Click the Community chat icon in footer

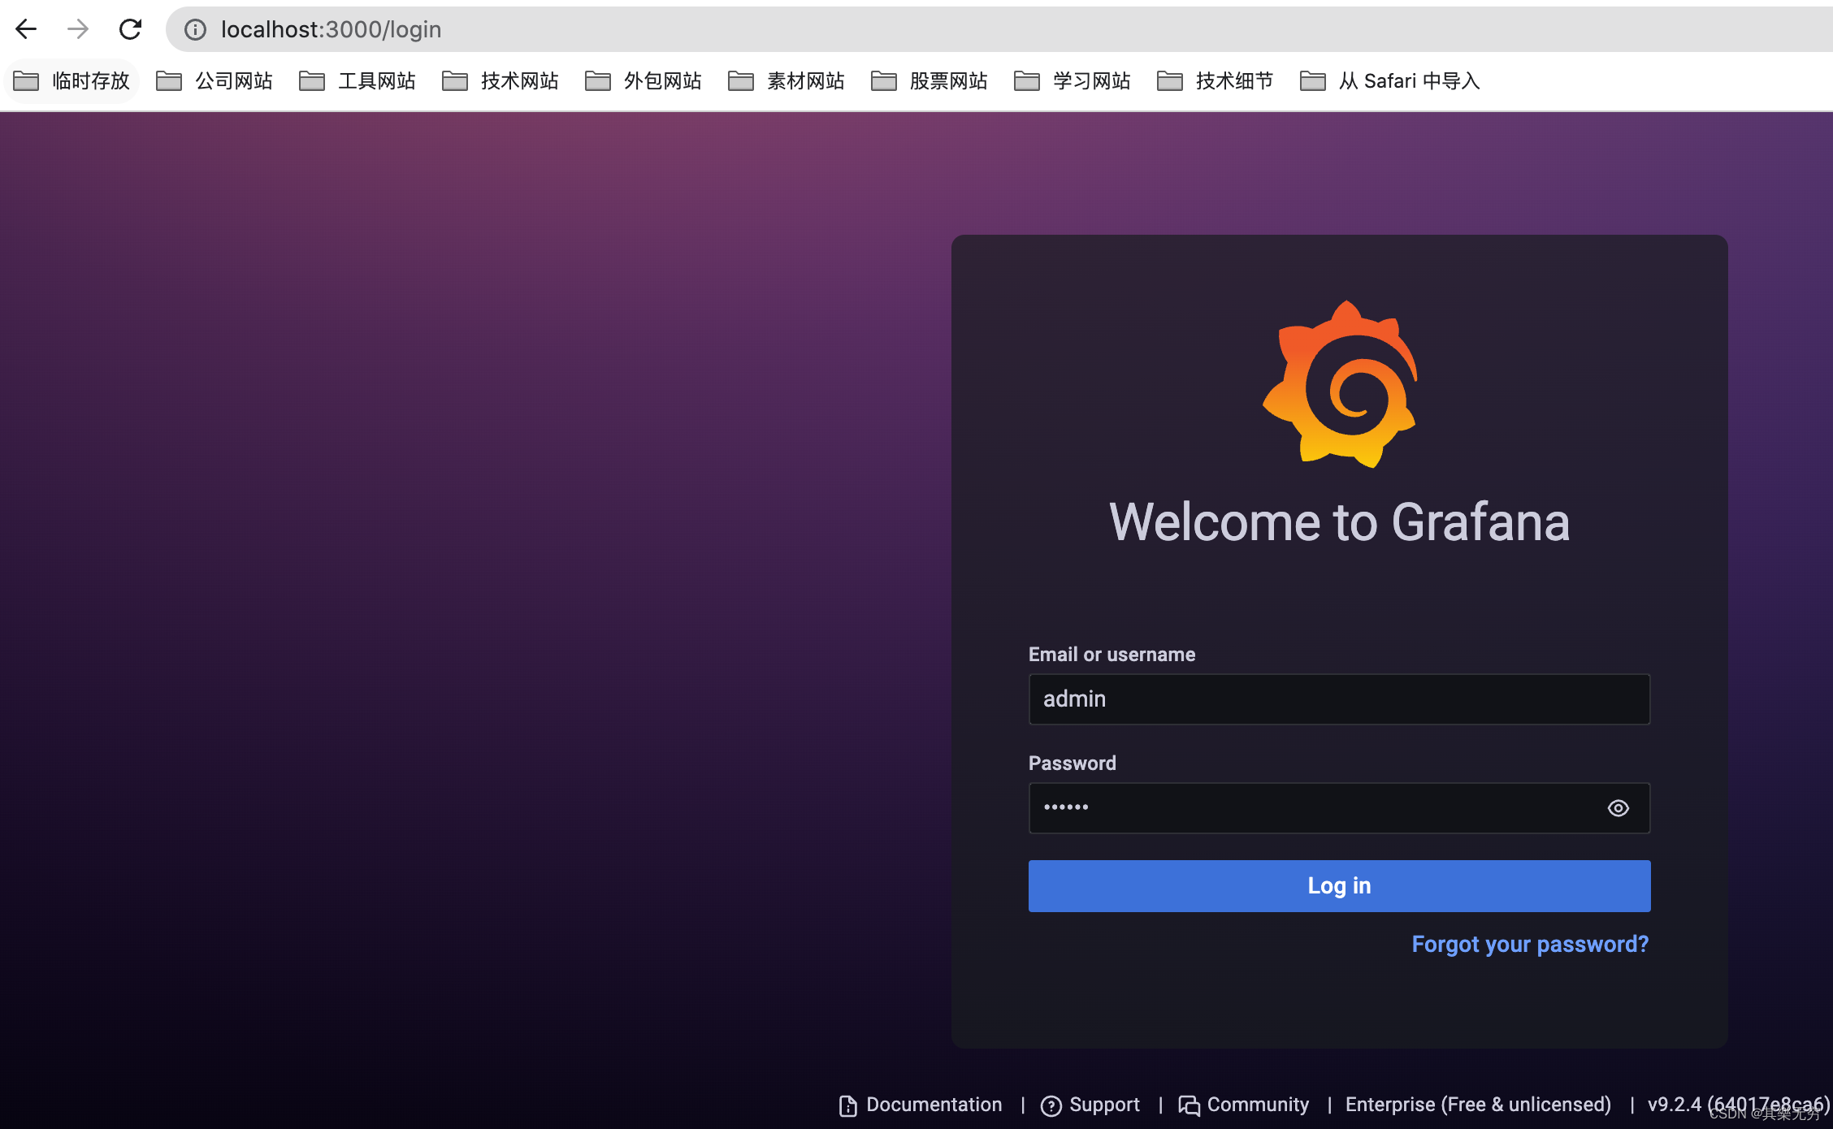point(1189,1105)
